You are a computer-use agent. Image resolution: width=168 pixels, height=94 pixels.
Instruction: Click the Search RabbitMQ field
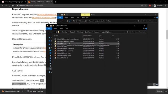(138, 32)
